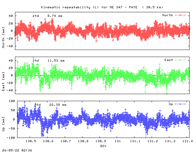Click the red North legend line sample
Image resolution: width=196 pixels, height=152 pixels.
180,15
